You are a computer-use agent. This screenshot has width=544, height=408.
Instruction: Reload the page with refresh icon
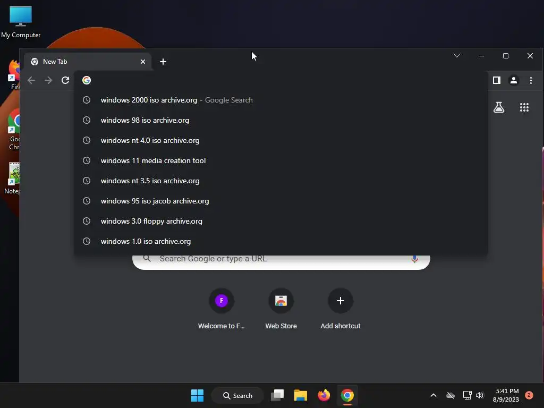pos(65,81)
